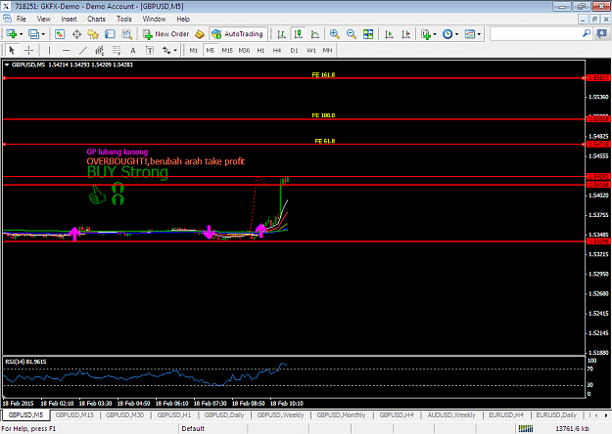Tile chart windows icon
The height and width of the screenshot is (434, 612).
pyautogui.click(x=368, y=34)
